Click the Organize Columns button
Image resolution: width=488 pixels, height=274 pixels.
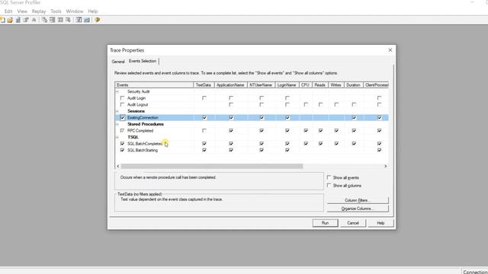coord(358,209)
